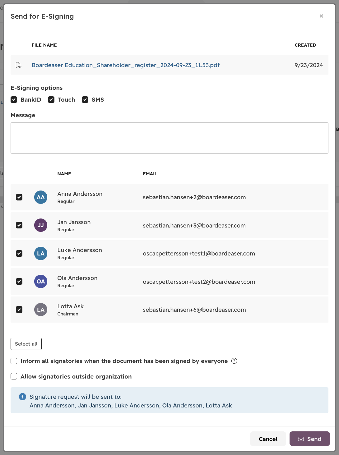Image resolution: width=339 pixels, height=455 pixels.
Task: Click email sebastian.hansen+2@boardeaser.com
Action: click(194, 197)
